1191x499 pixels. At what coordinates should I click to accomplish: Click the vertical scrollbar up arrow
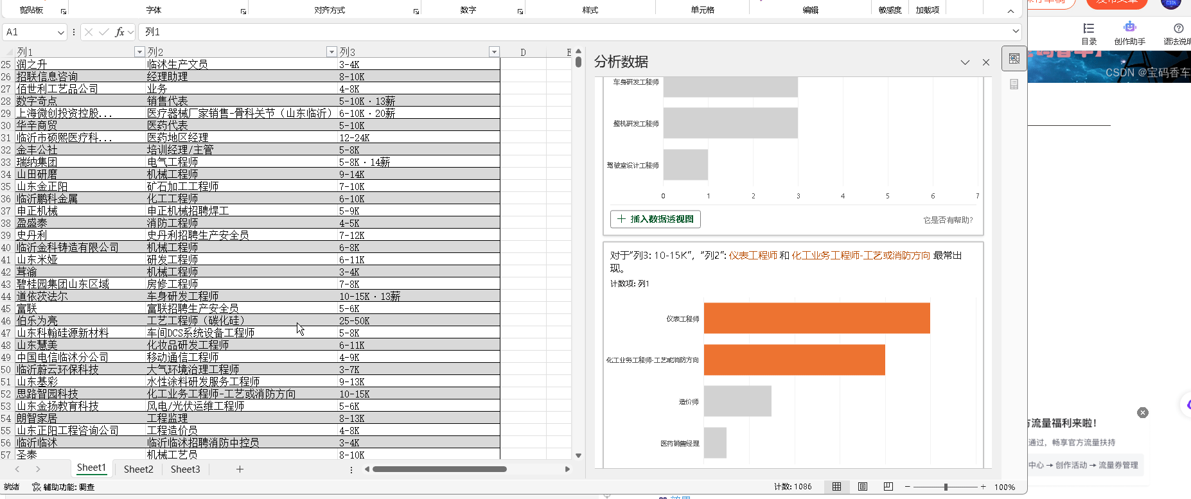pos(578,51)
